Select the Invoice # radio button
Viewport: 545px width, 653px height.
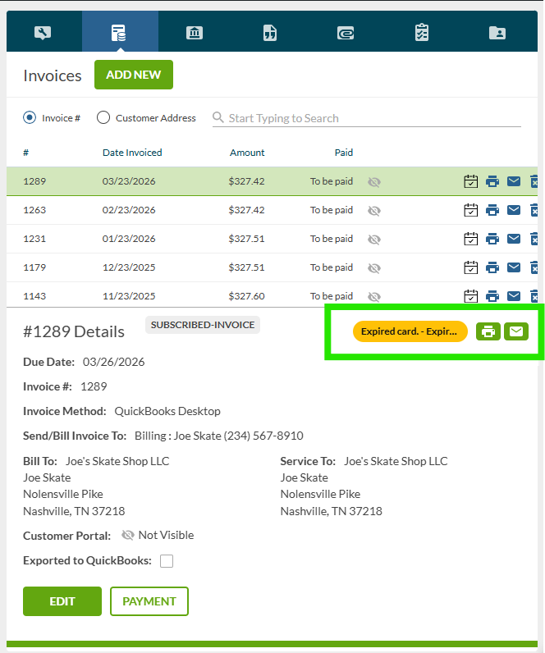30,118
